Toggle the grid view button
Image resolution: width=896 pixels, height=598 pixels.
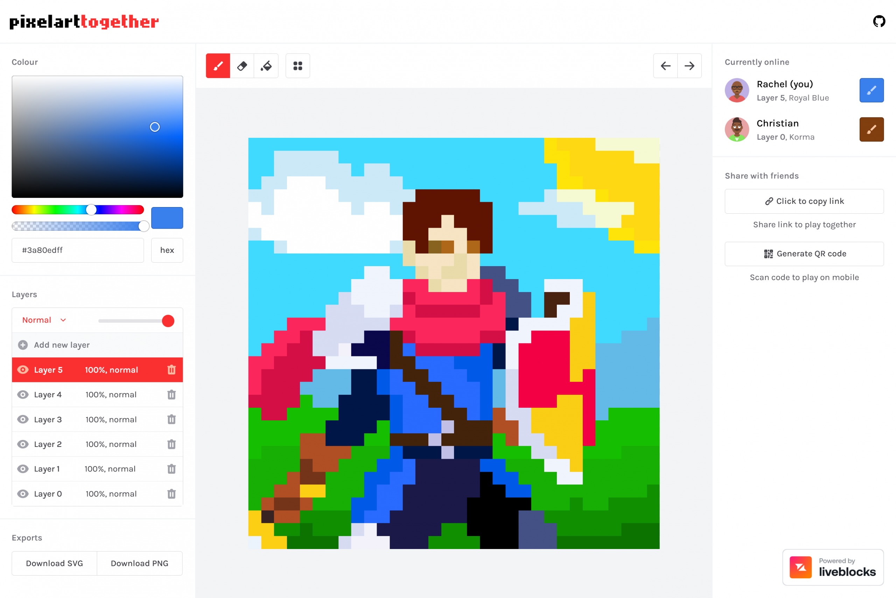point(297,66)
